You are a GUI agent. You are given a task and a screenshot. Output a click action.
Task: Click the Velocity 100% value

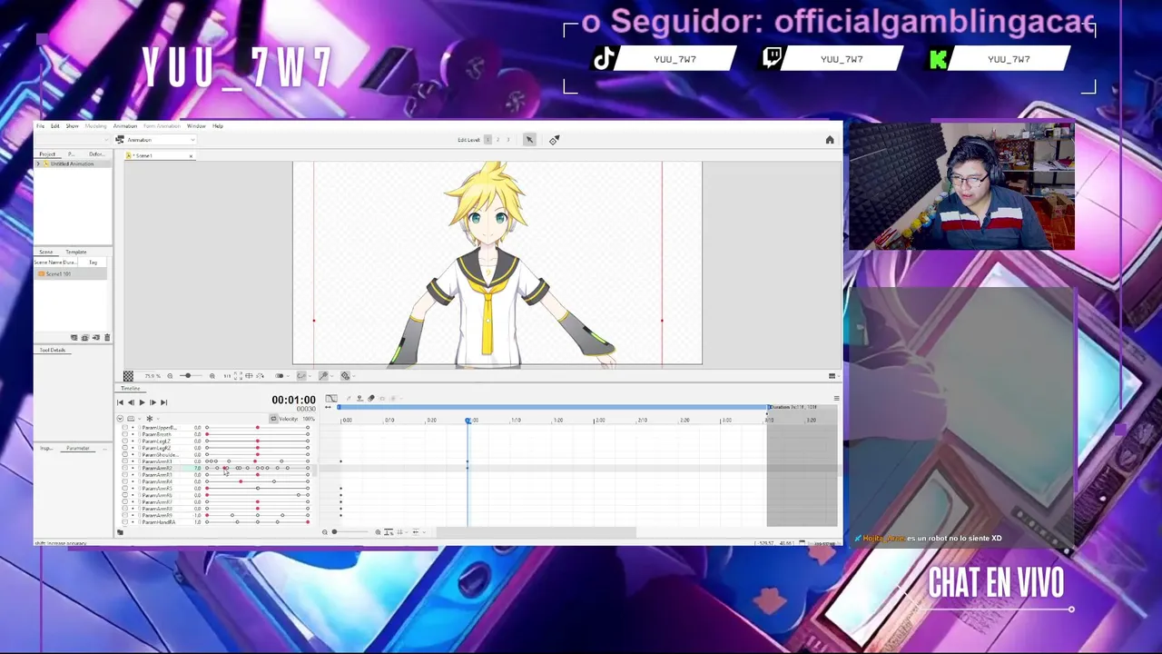(x=309, y=419)
